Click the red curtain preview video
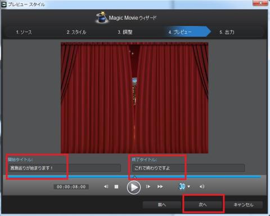270x216 pixels. click(134, 98)
